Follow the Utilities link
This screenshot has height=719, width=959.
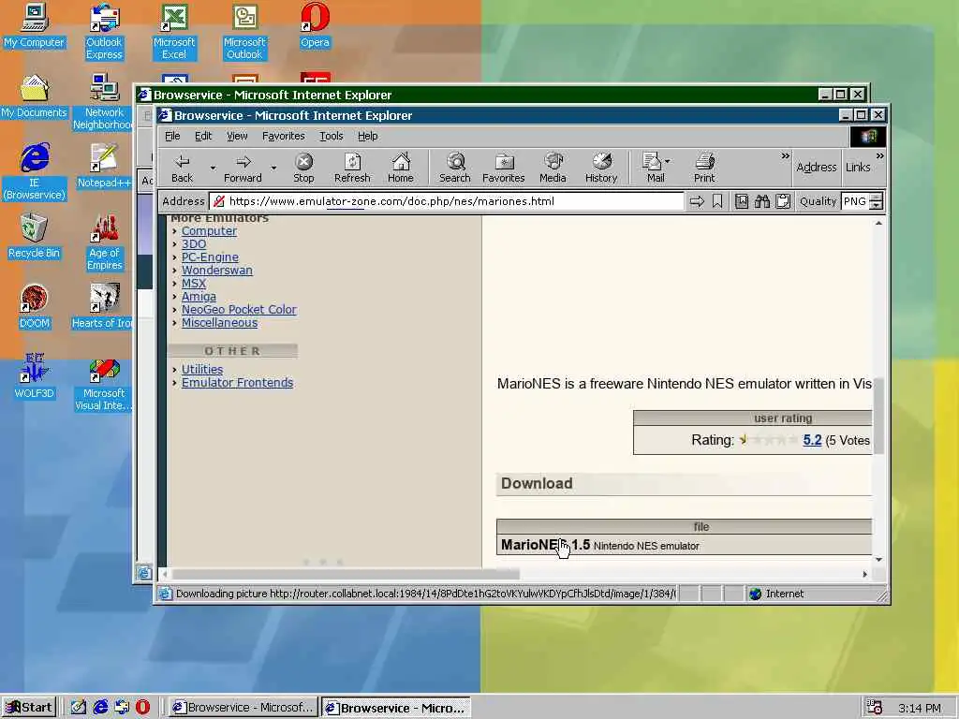click(x=202, y=369)
